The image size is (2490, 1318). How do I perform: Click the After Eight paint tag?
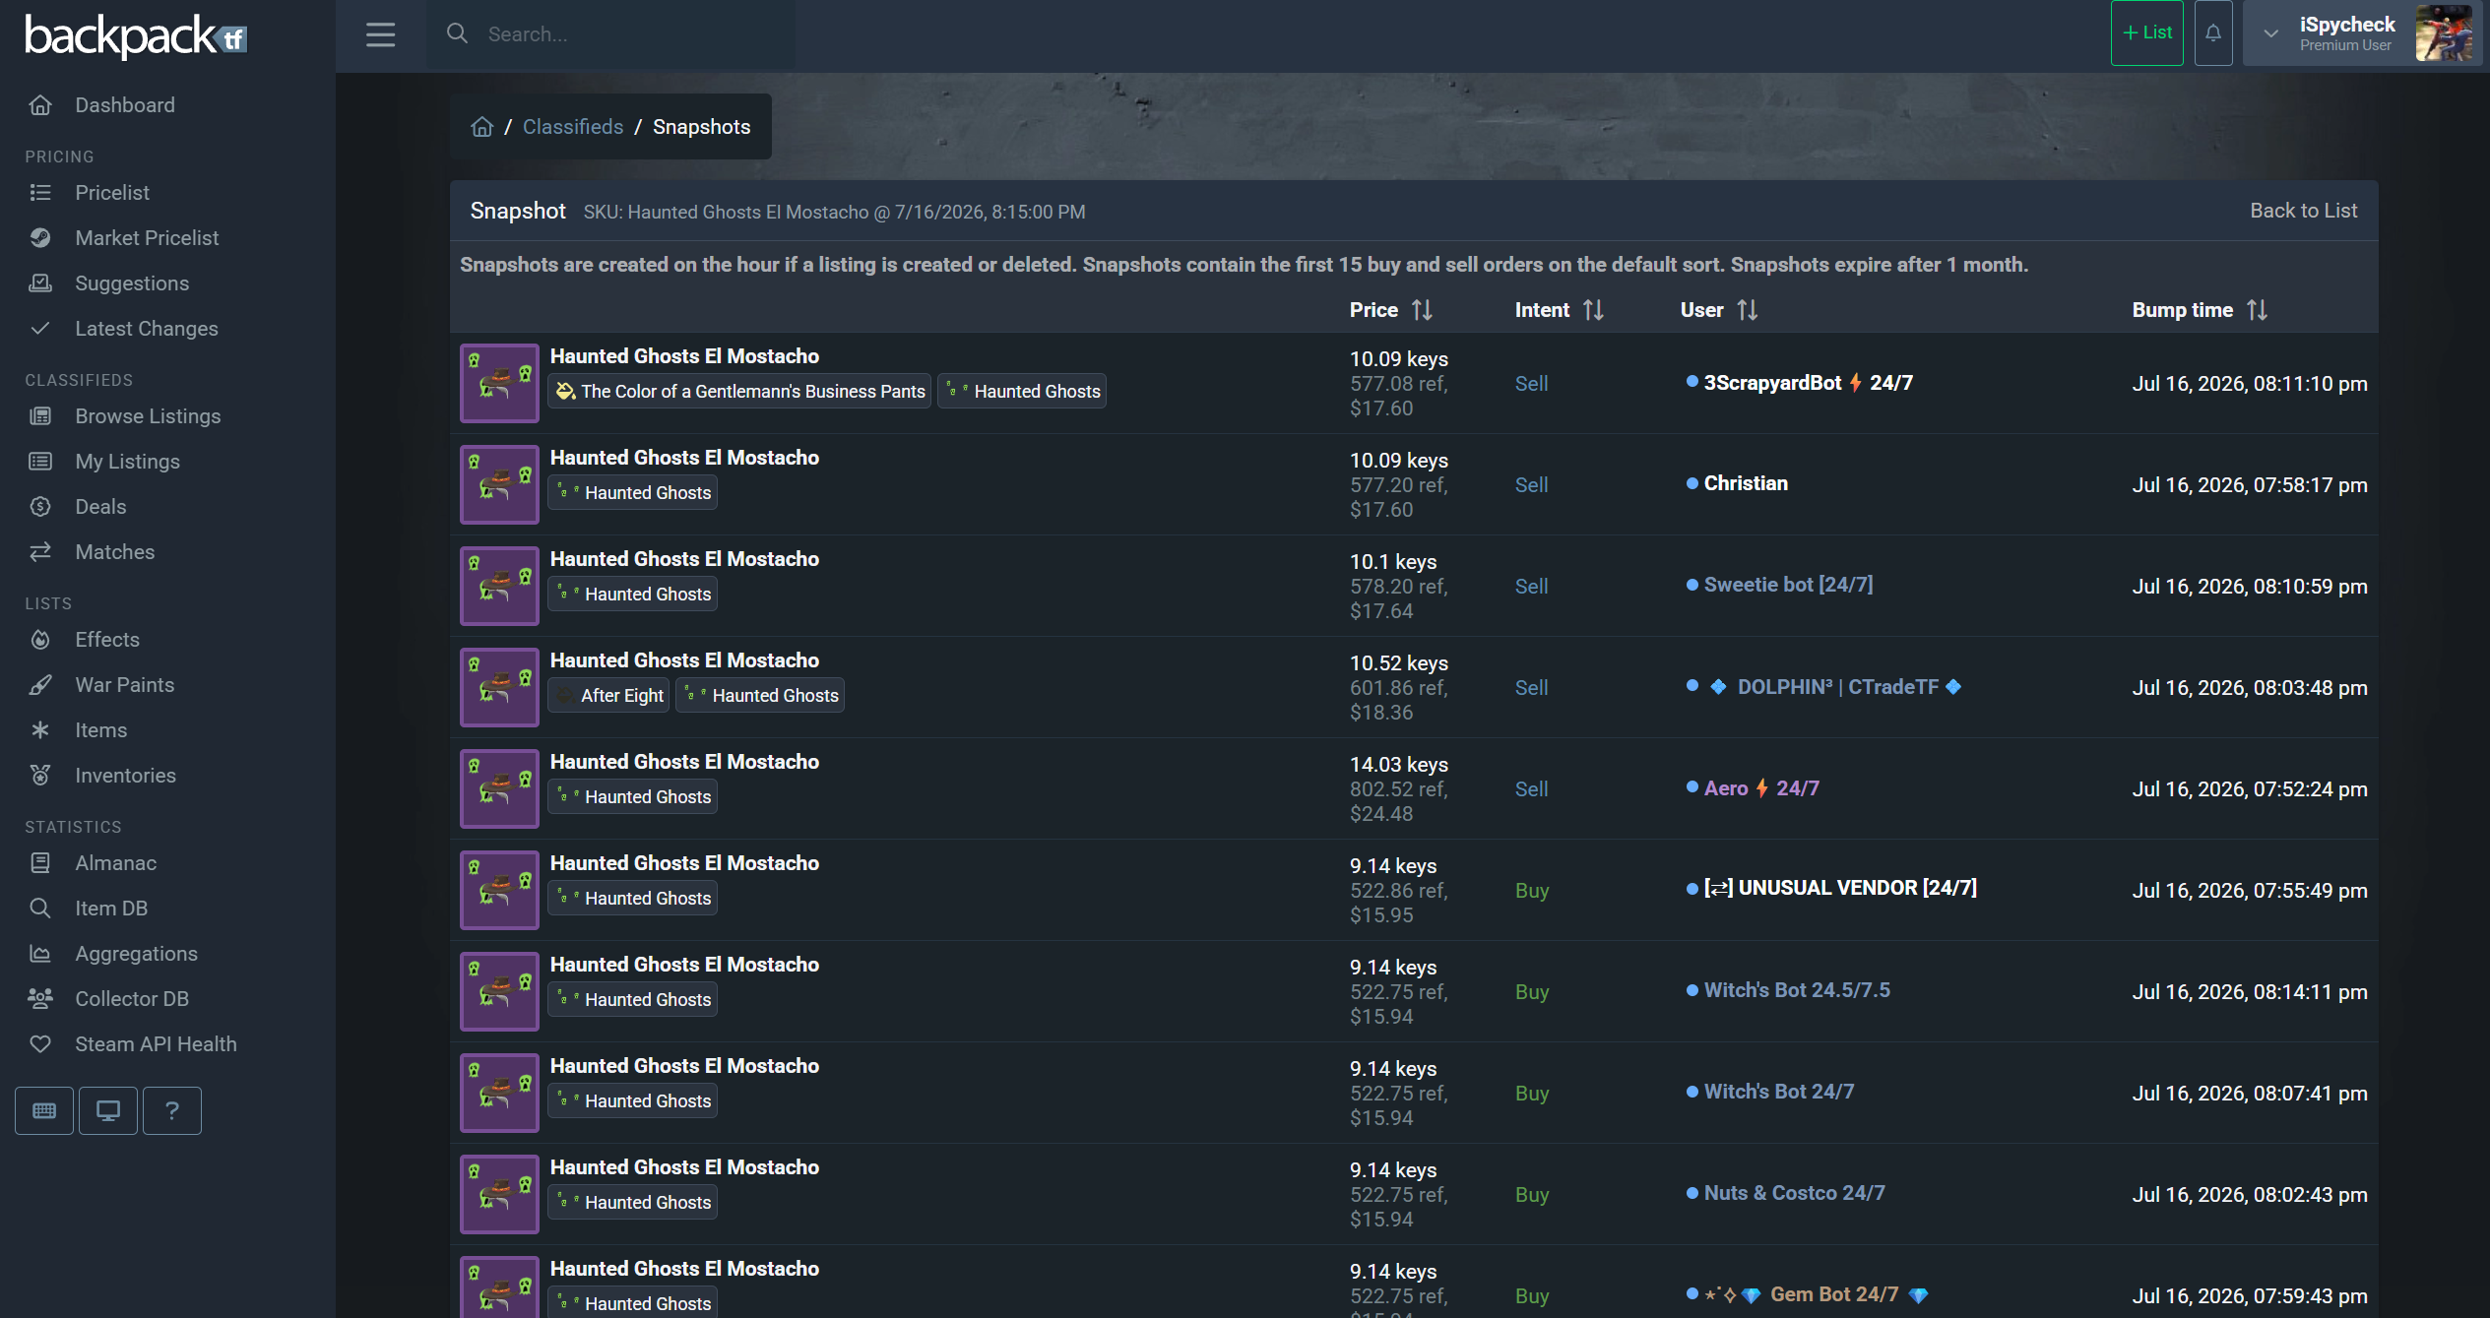point(608,695)
